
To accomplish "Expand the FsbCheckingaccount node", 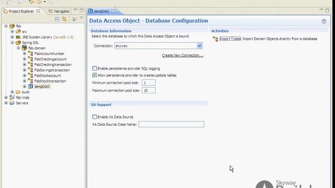I will coord(25,59).
